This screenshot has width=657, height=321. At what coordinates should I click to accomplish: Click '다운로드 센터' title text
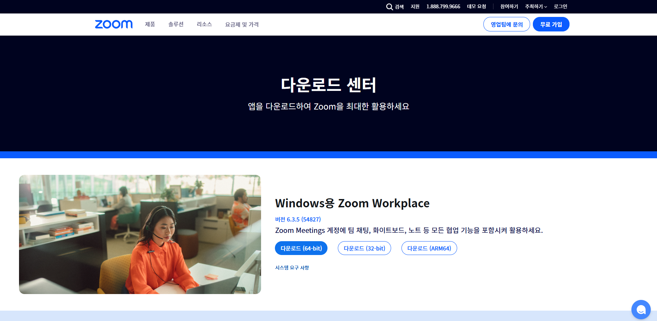328,85
